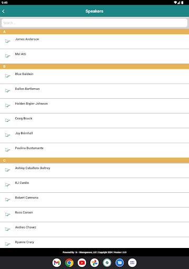Open Dallon Bartleman speaker profile
Screen dimensions: 189x269
(94, 91)
